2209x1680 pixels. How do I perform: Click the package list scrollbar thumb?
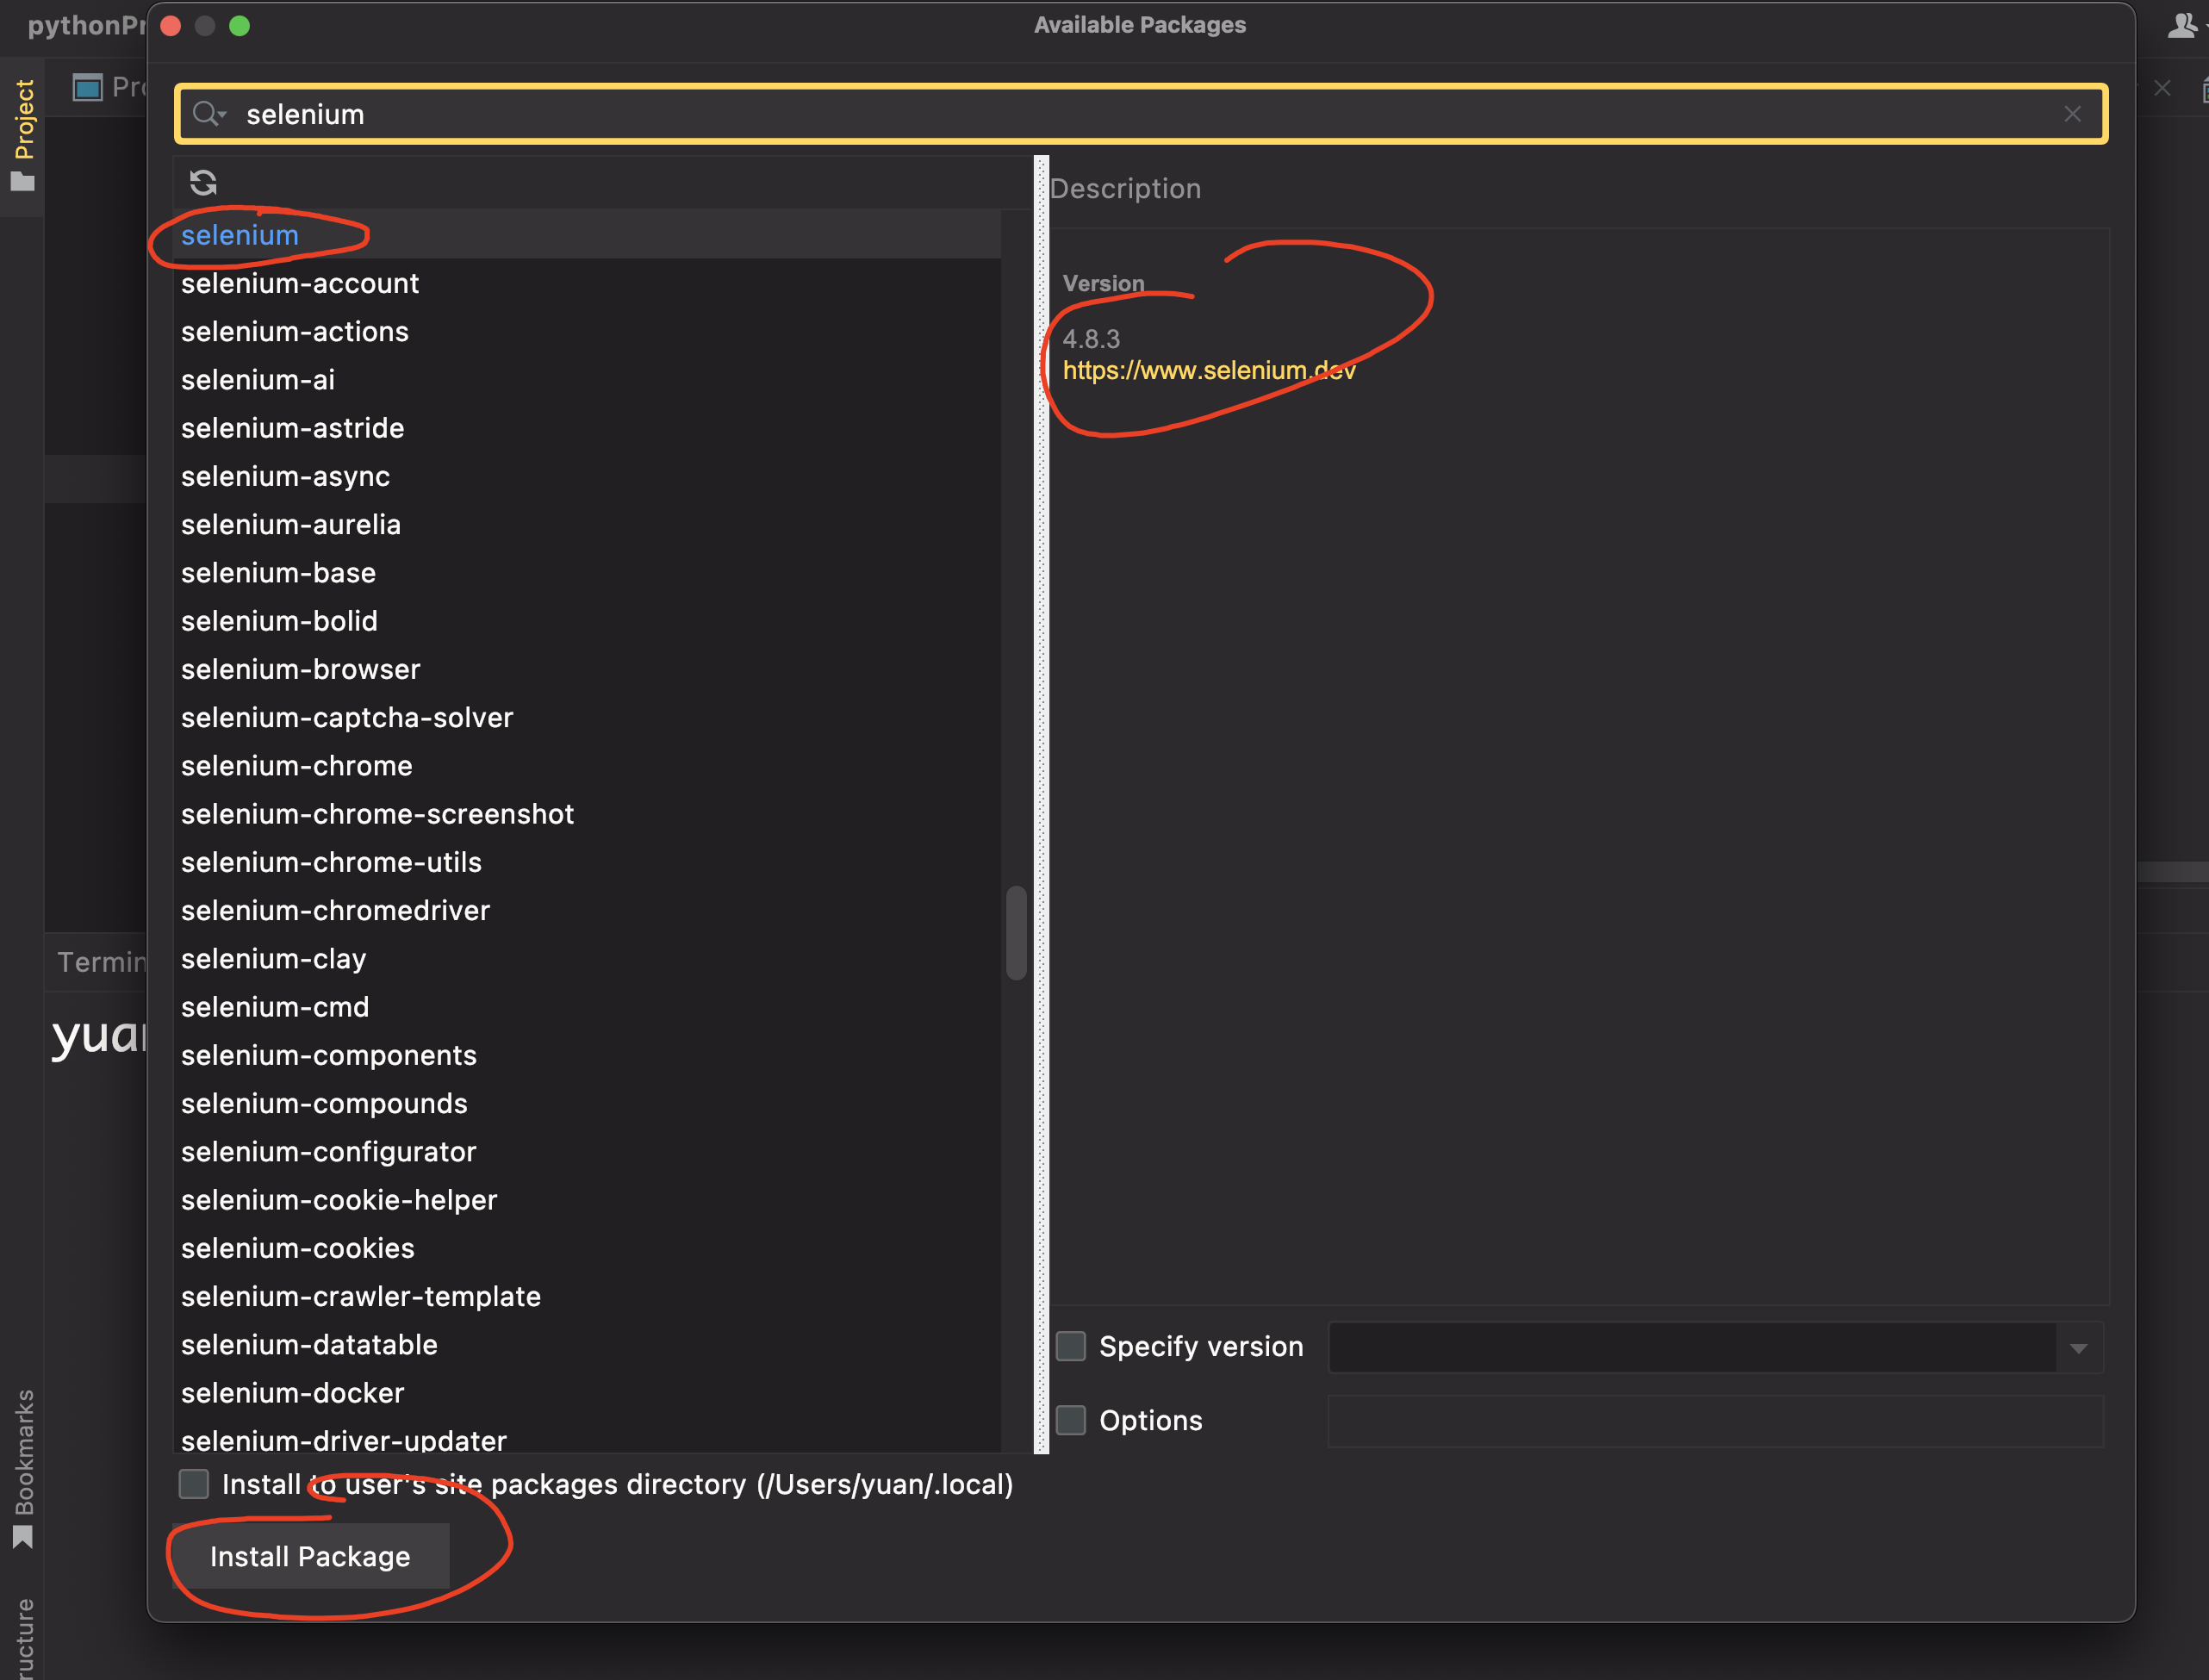pos(1016,932)
